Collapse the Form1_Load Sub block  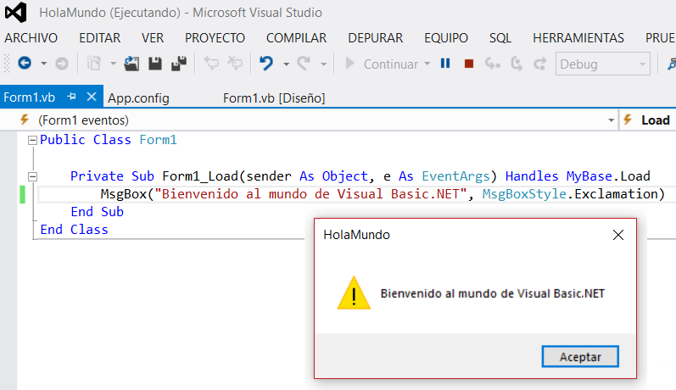[x=32, y=176]
